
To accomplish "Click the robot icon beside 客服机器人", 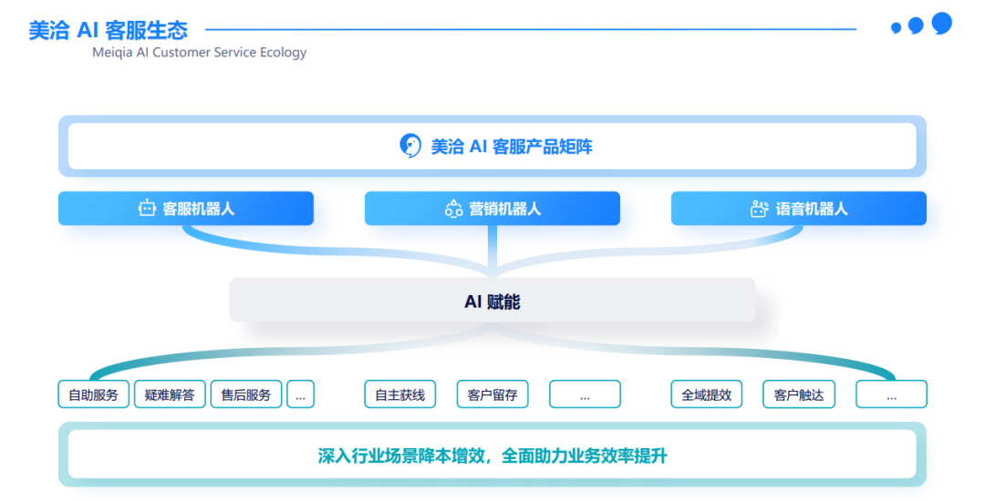I will pos(147,209).
